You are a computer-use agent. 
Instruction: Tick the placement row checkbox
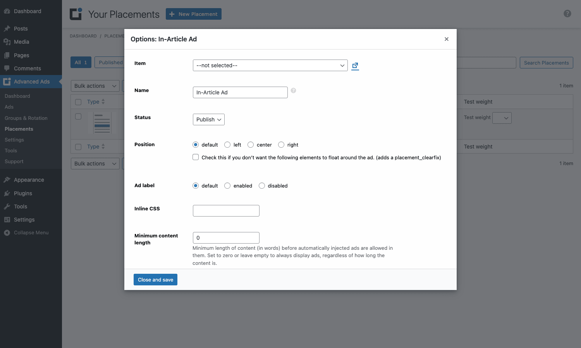click(78, 116)
